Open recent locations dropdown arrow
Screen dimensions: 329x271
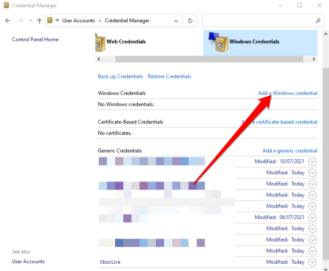[x=30, y=21]
